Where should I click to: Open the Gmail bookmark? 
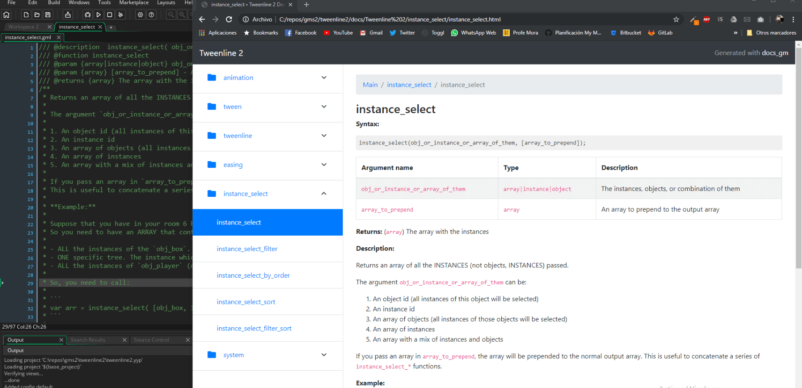coord(371,33)
